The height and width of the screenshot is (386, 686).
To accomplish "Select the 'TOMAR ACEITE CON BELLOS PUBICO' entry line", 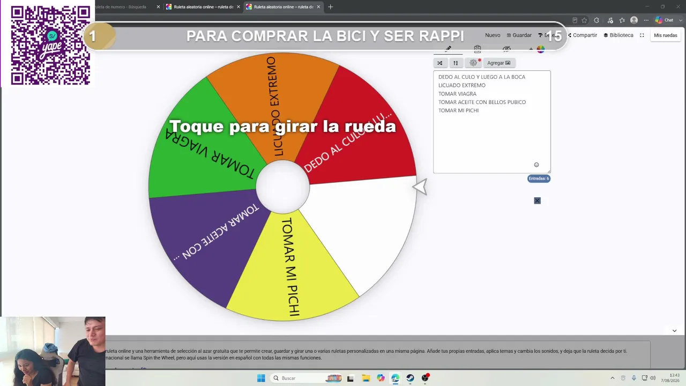I will (x=482, y=102).
